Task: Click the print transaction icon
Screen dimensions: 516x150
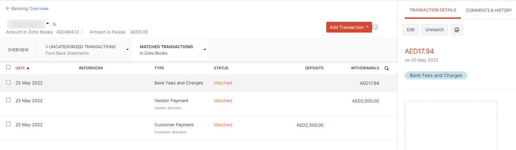Action: point(456,29)
